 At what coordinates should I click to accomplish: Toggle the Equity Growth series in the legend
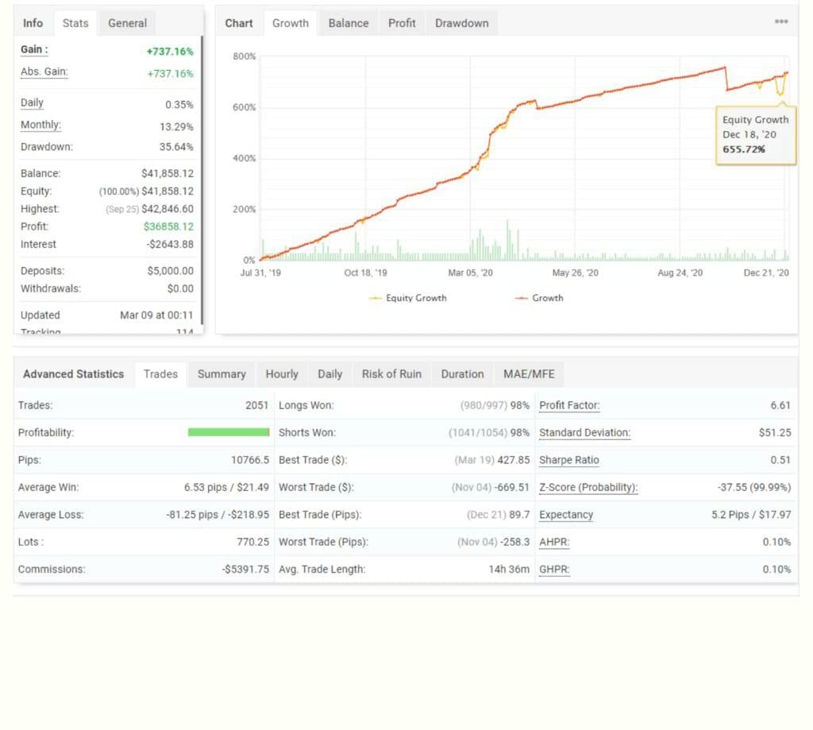pyautogui.click(x=407, y=298)
